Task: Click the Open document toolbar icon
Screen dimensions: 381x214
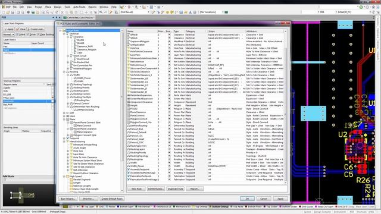Action: coord(8,12)
